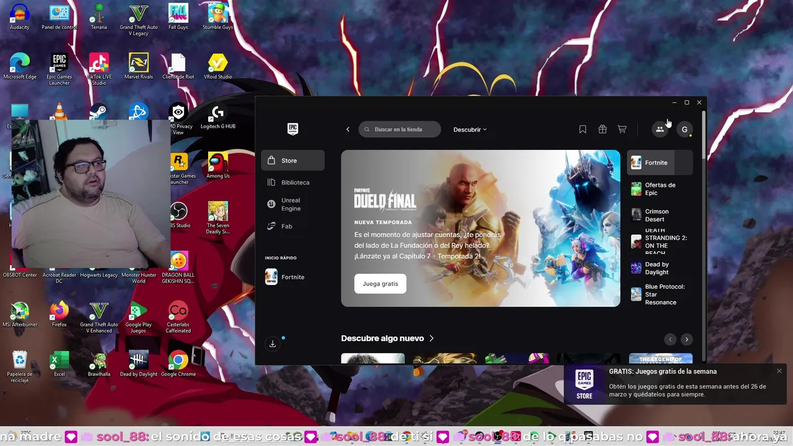Screen dimensions: 793x446
Task: Dismiss the free games notification
Action: click(x=779, y=371)
